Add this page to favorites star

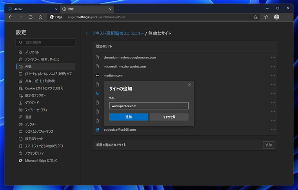pos(255,17)
